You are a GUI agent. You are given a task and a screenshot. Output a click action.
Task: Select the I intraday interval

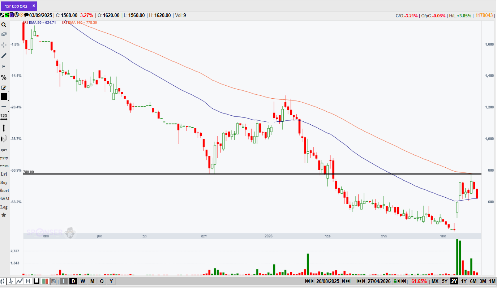(64, 281)
